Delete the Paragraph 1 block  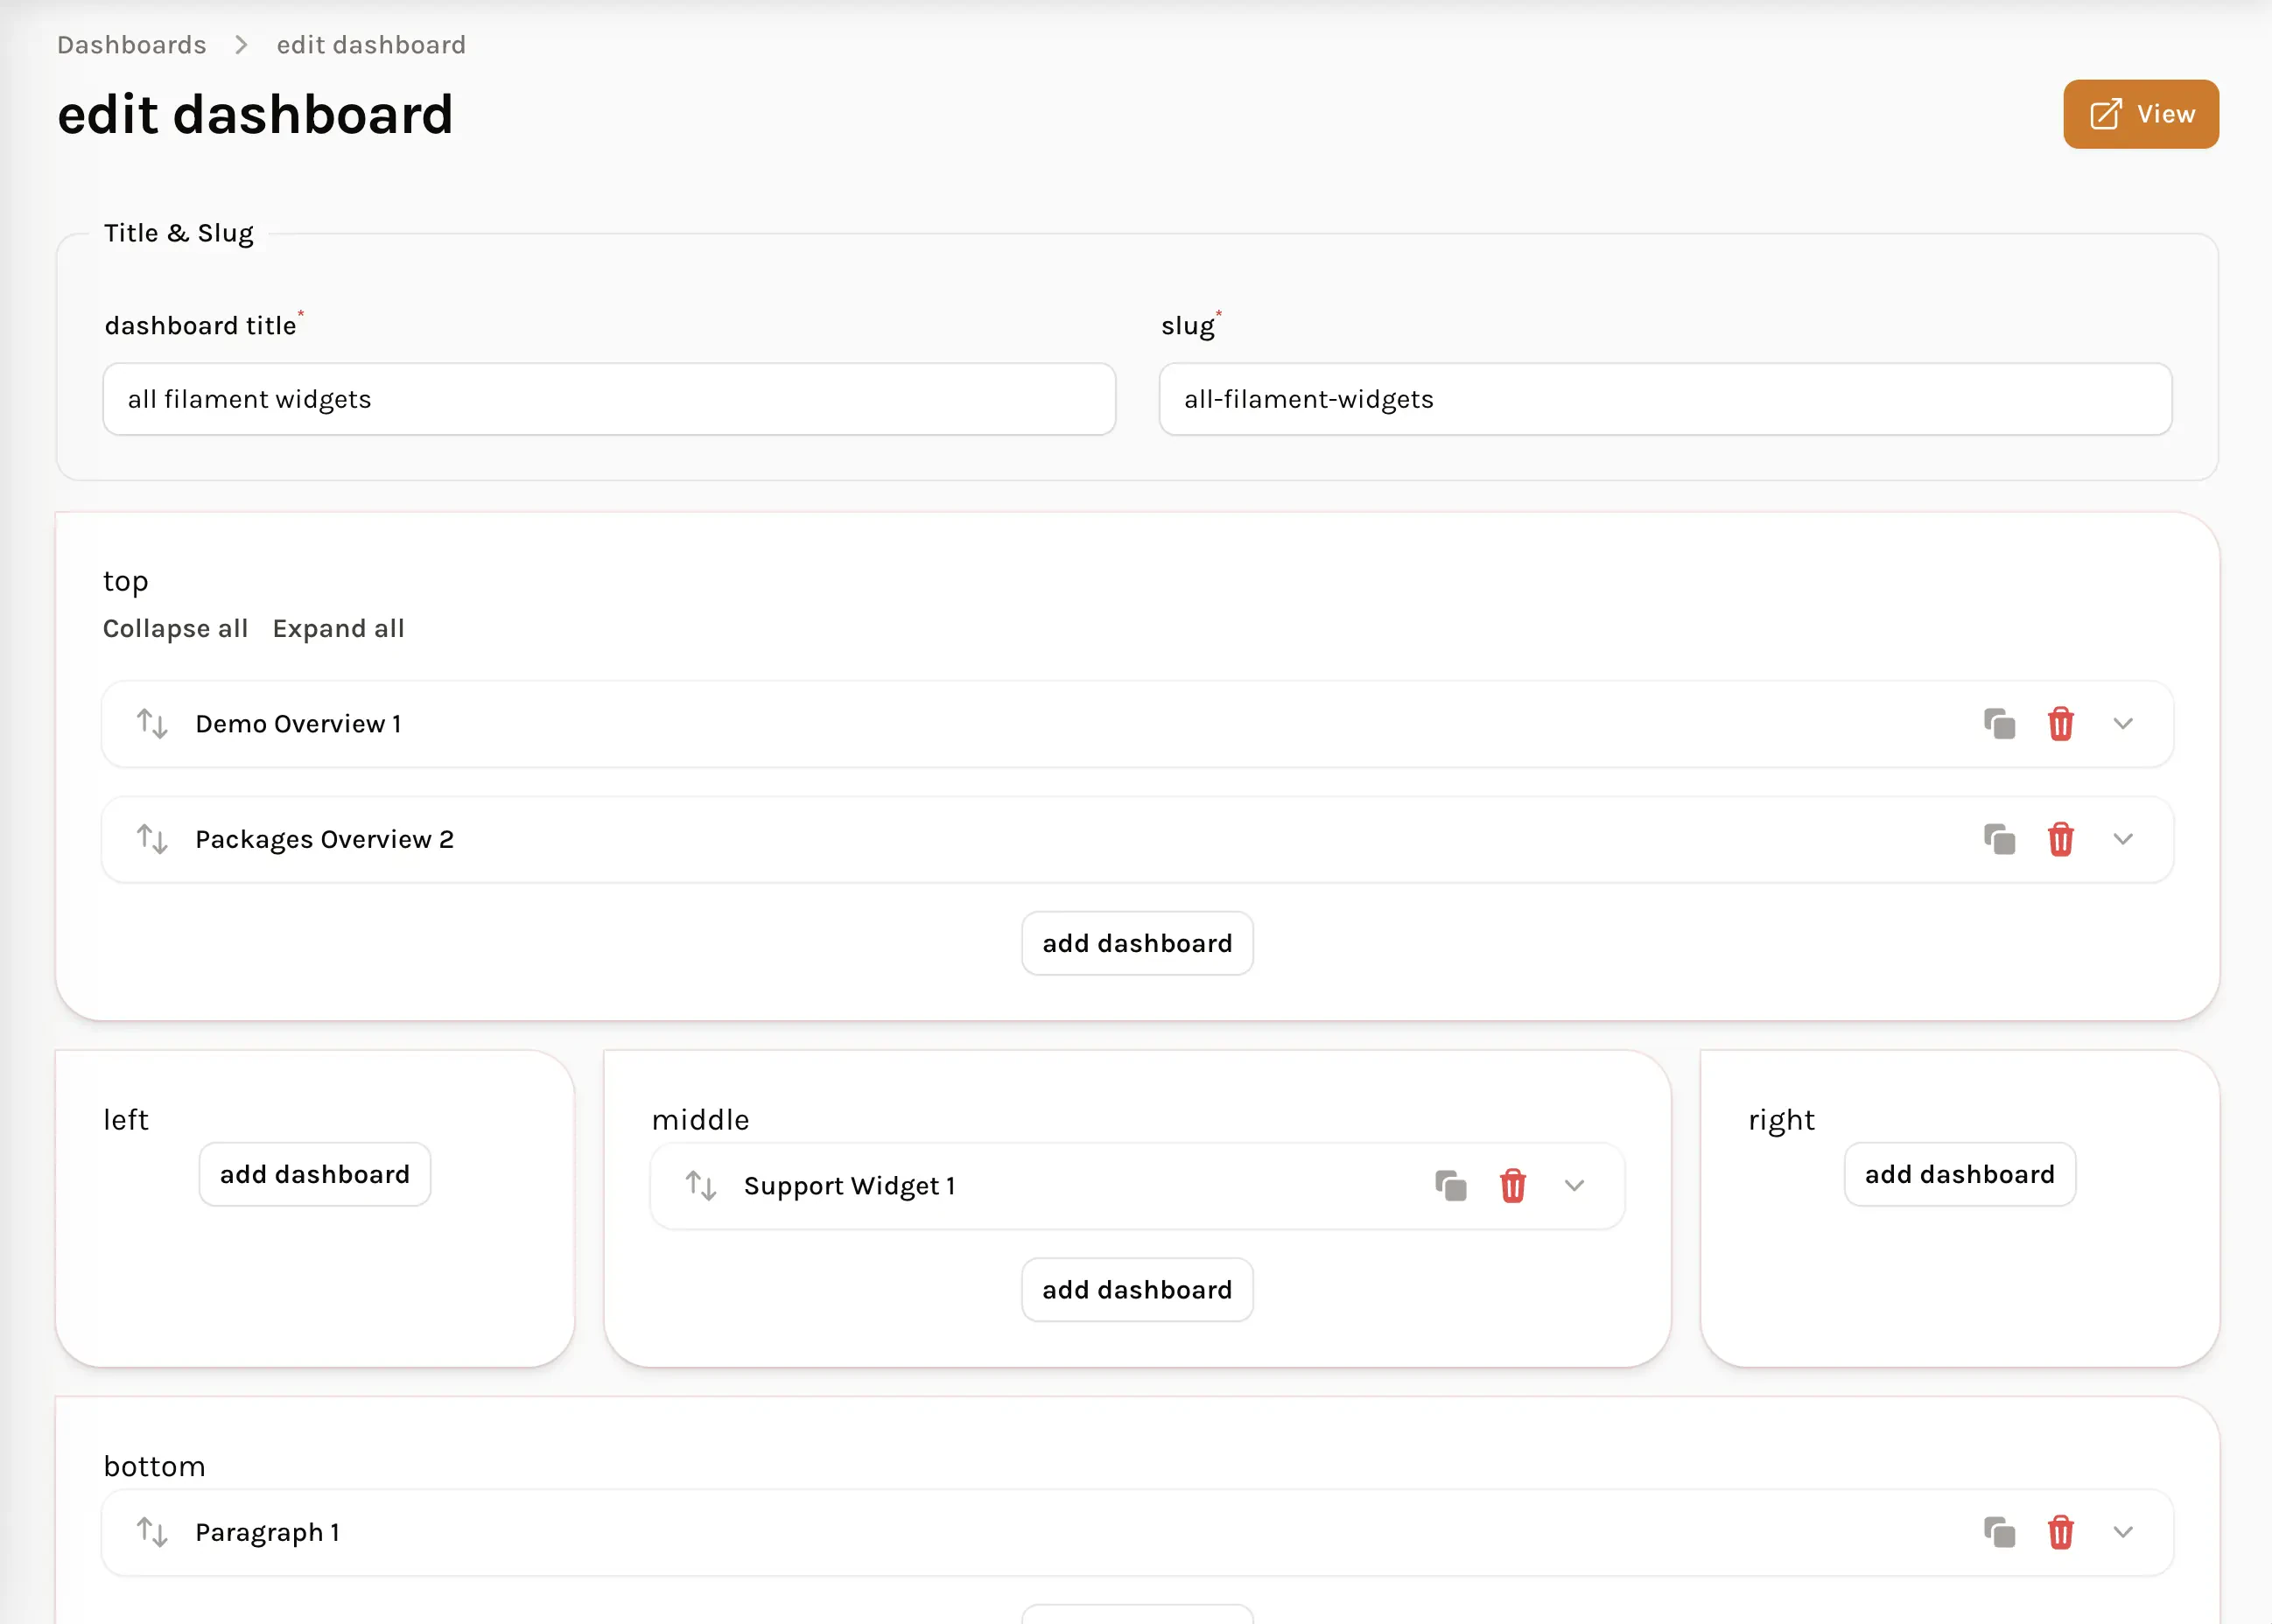click(x=2060, y=1532)
